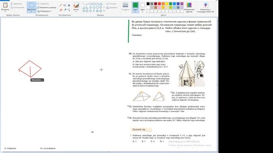Click the rectangular Выделить selection icon
273x153 pixels.
point(32,5)
